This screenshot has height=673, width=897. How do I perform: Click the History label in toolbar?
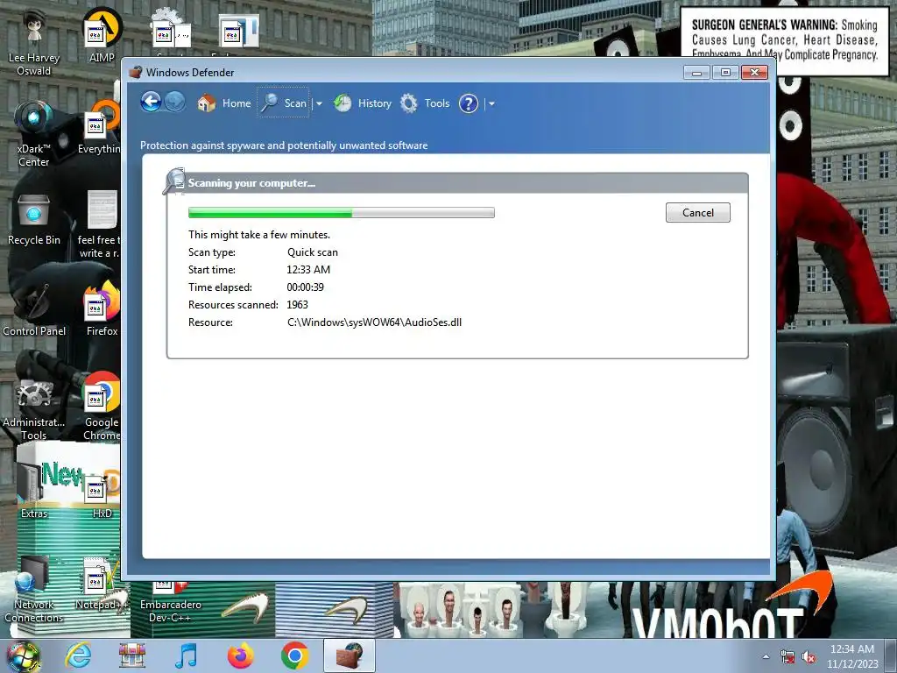375,103
